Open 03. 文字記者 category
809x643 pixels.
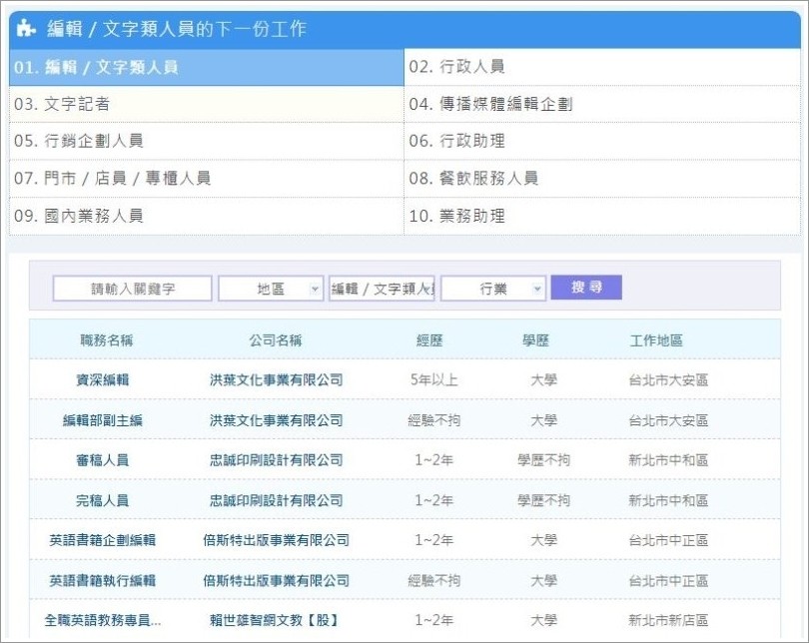tap(62, 104)
